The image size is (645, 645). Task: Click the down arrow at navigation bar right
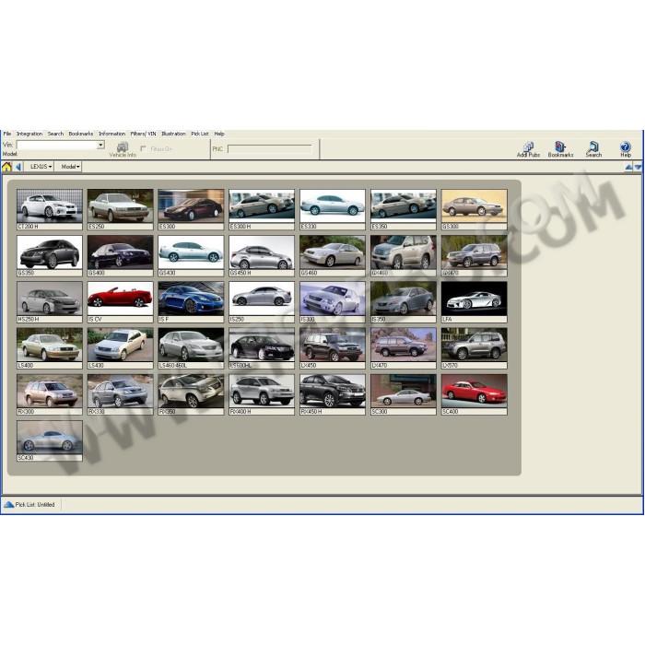coord(638,167)
